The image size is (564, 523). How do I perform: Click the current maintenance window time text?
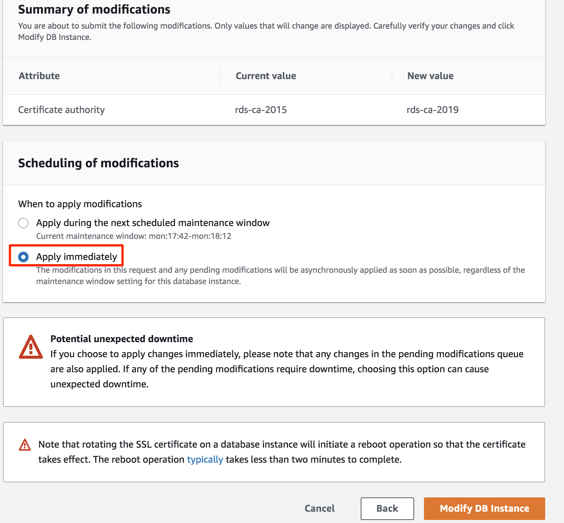(x=133, y=236)
